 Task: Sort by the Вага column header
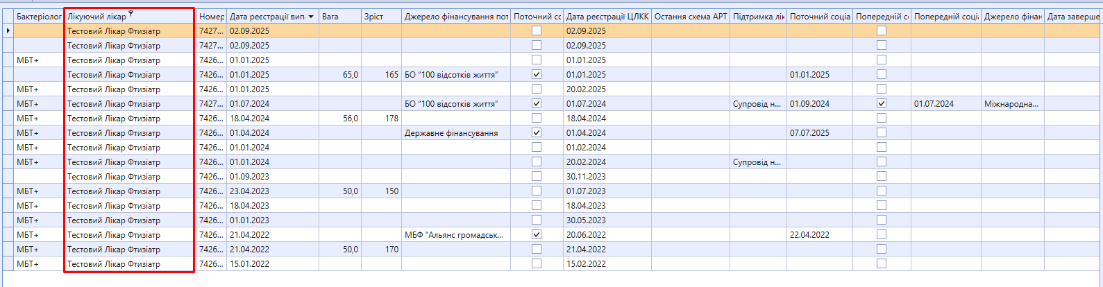(339, 17)
